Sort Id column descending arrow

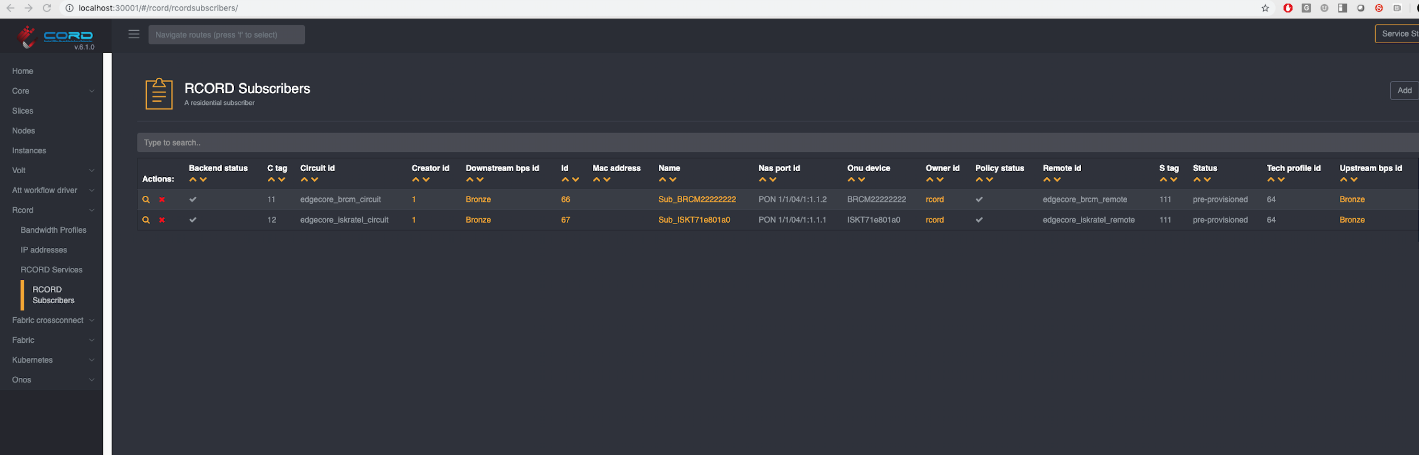pos(576,179)
